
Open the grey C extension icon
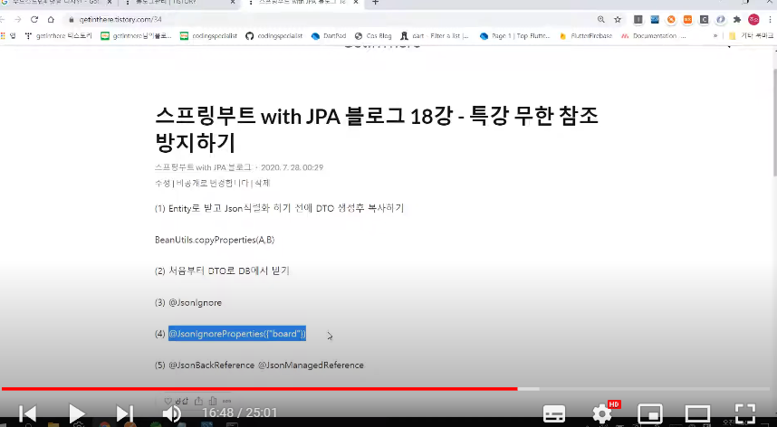click(704, 19)
